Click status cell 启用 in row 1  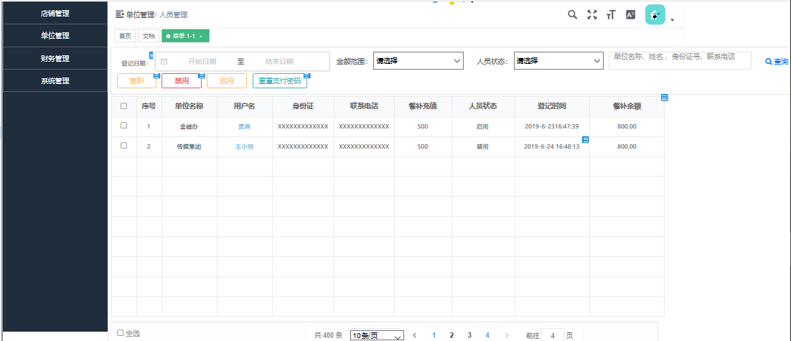coord(483,126)
